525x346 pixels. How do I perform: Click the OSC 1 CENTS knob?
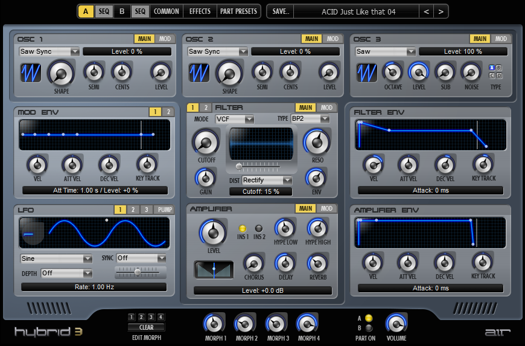pyautogui.click(x=122, y=72)
